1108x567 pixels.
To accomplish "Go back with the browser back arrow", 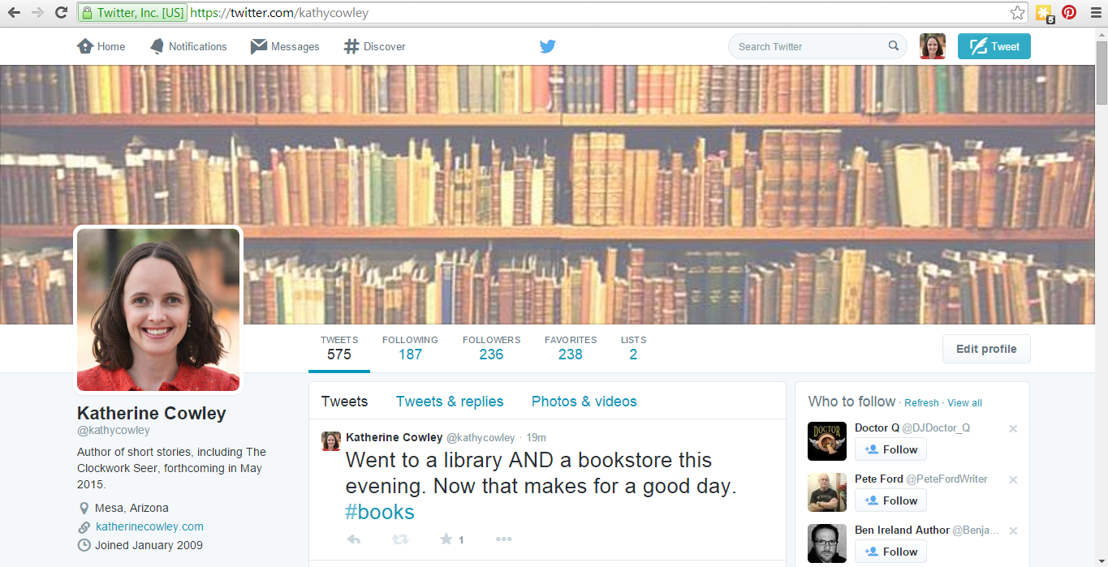I will (x=14, y=12).
